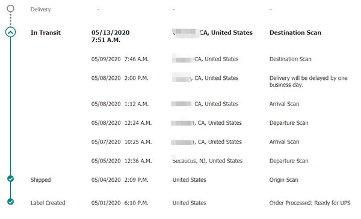Viewport: 361px width, 219px height.
Task: Click delivery delayed by one business day
Action: coord(308,82)
